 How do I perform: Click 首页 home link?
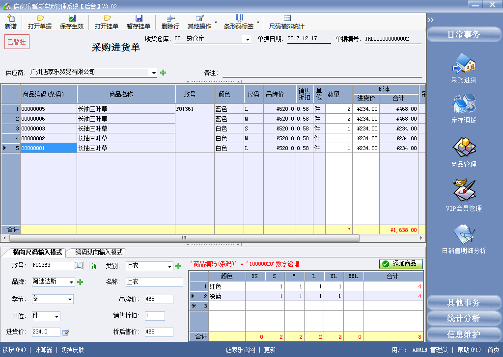[x=493, y=350]
